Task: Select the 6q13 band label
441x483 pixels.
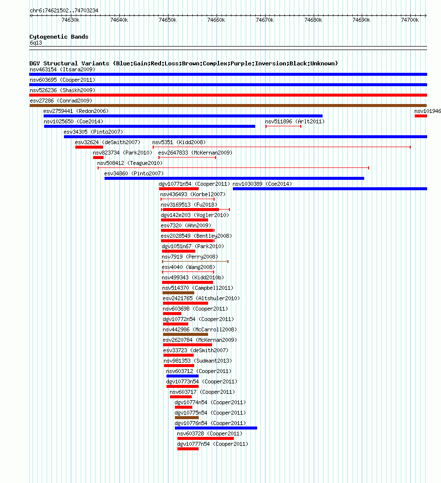Action: [36, 43]
